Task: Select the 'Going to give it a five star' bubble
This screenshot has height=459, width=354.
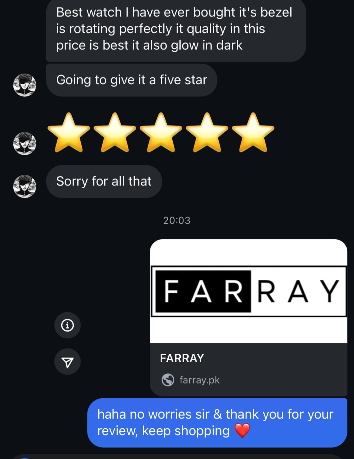Action: (x=132, y=80)
